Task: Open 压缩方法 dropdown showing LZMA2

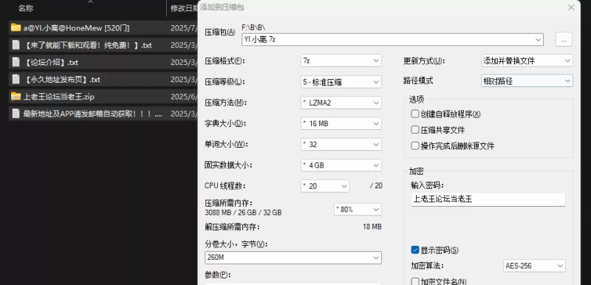Action: coord(341,103)
